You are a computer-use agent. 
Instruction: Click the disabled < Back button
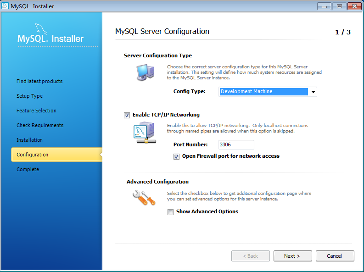[x=251, y=256]
